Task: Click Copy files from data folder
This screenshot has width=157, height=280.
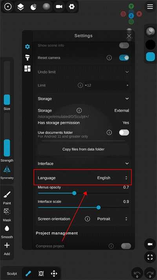Action: 83,149
